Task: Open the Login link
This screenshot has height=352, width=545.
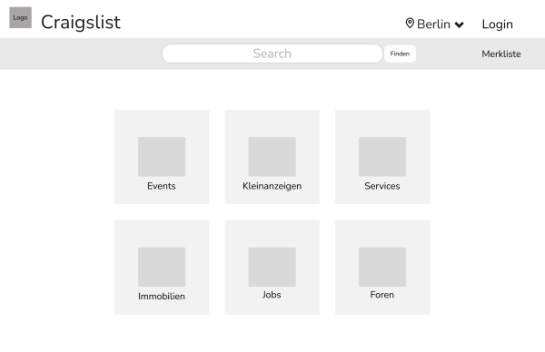Action: [497, 24]
